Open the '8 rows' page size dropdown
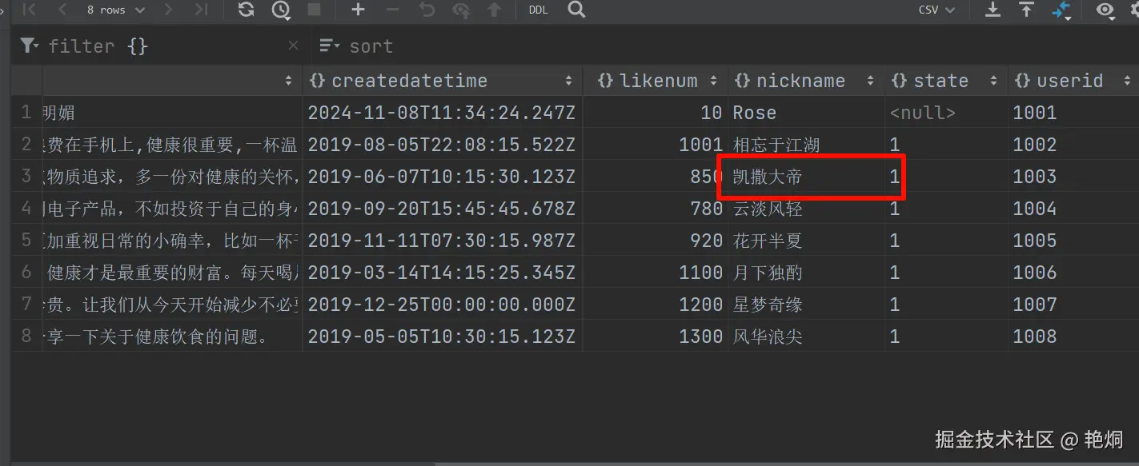Image resolution: width=1139 pixels, height=466 pixels. click(x=112, y=10)
